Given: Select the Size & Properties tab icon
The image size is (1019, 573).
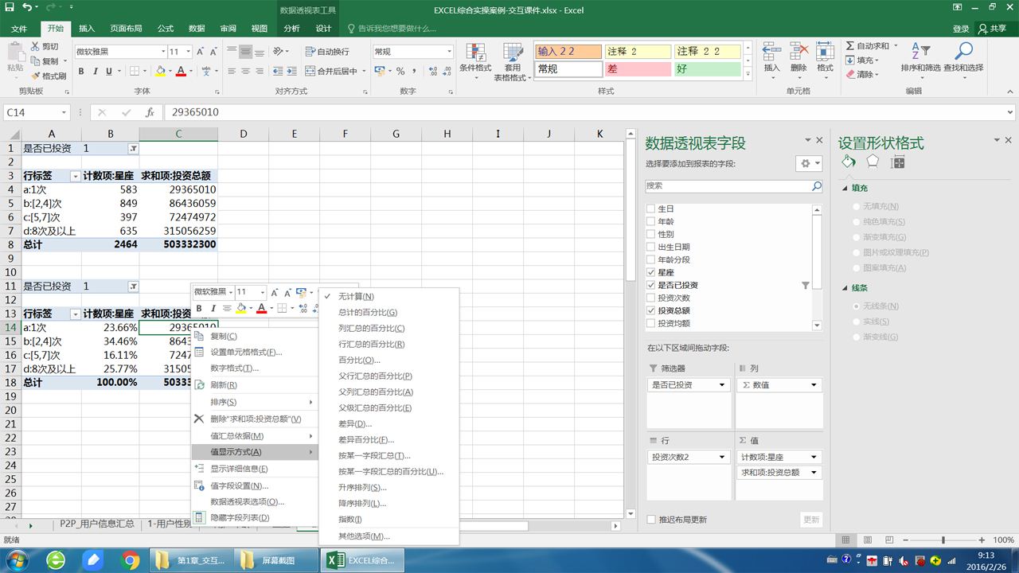Looking at the screenshot, I should point(897,162).
